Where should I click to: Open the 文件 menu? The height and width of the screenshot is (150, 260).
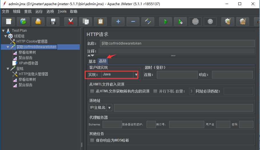coord(5,11)
